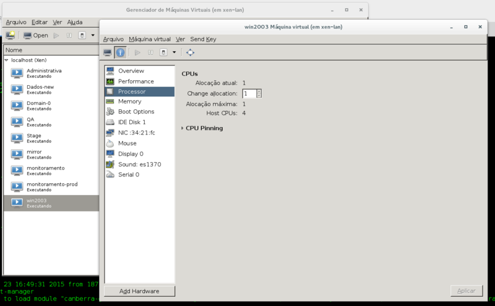
Task: Expand the CPU Pinning section
Action: click(182, 128)
